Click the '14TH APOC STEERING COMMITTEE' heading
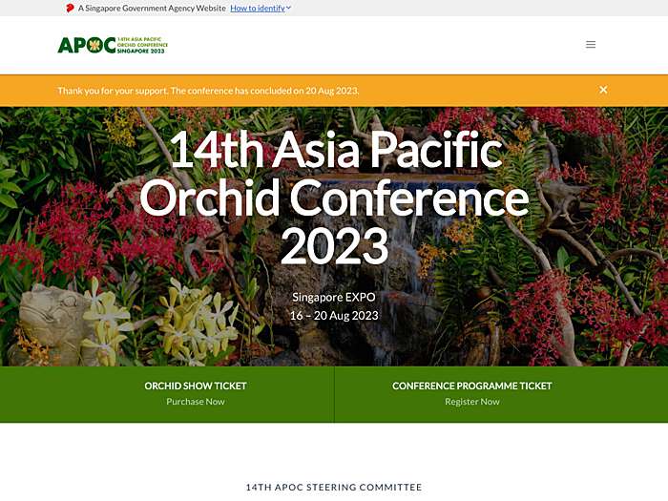 point(334,487)
